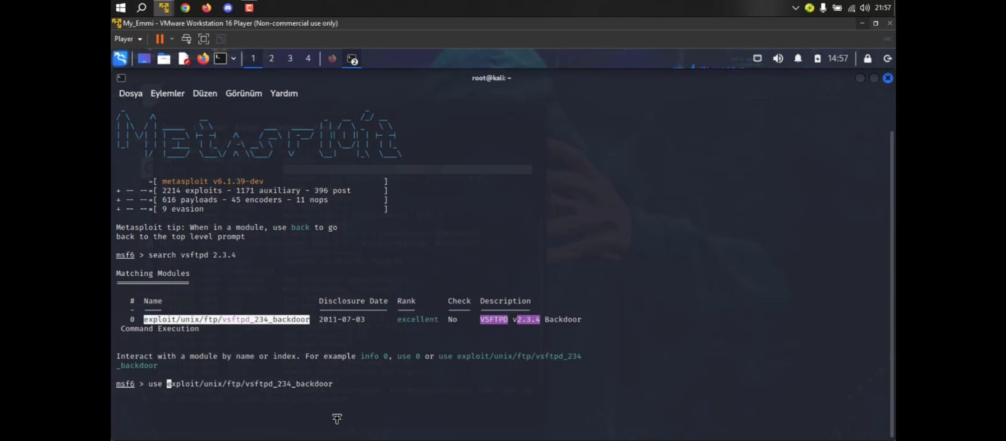The height and width of the screenshot is (441, 1006).
Task: Open the Görünüm menu
Action: tap(244, 93)
